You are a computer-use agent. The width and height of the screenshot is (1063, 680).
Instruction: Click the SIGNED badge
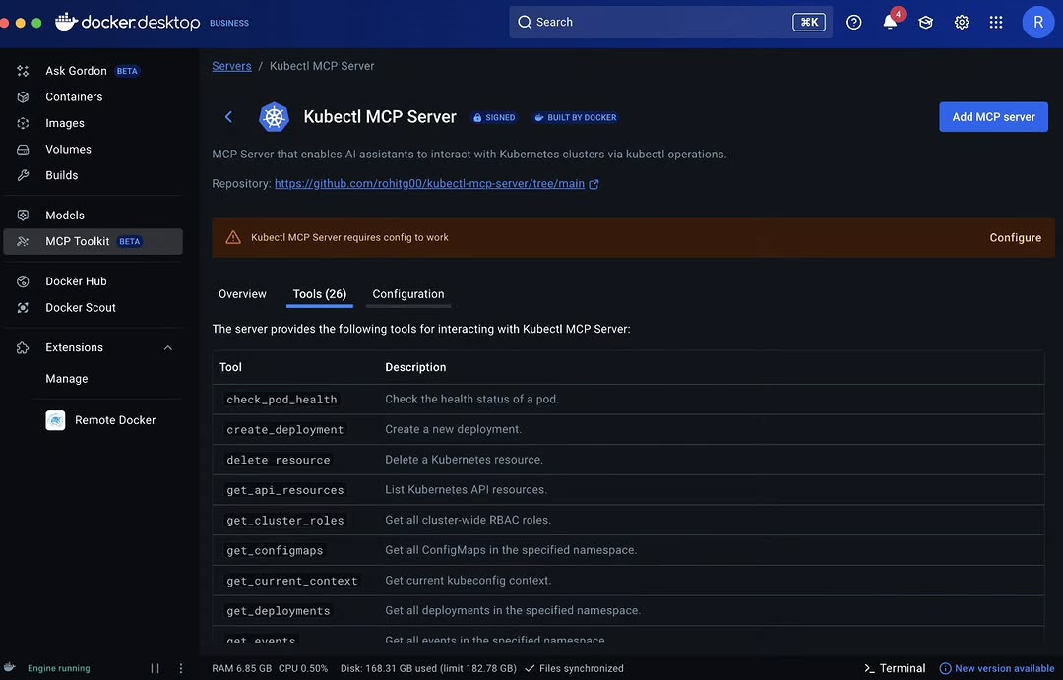coord(494,117)
